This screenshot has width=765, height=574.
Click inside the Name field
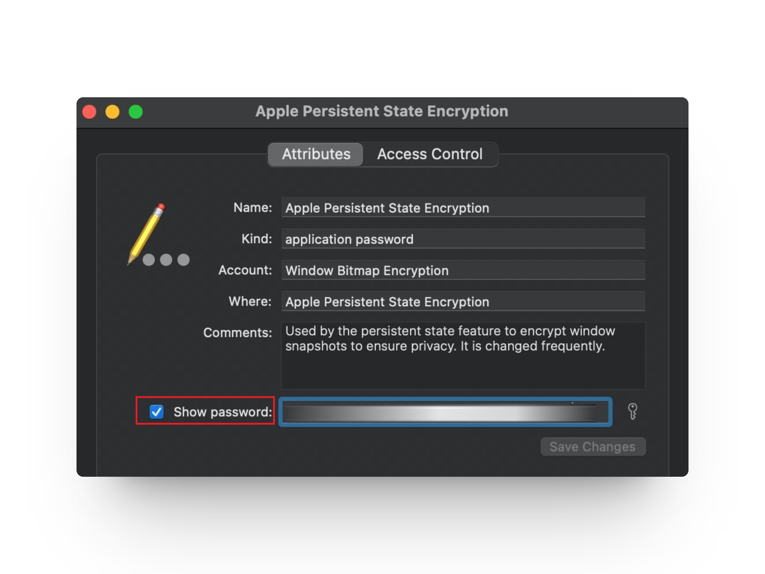click(462, 208)
